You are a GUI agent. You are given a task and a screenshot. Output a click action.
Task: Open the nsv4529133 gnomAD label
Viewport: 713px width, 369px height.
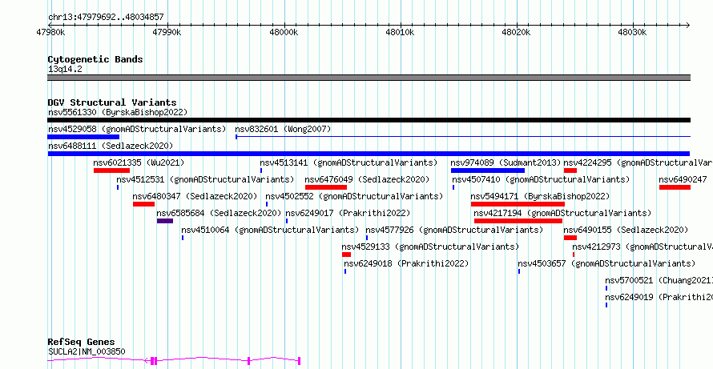pos(430,247)
